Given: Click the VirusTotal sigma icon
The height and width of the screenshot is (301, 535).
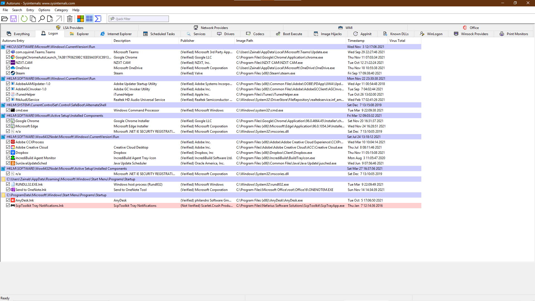Looking at the screenshot, I should coord(98,19).
